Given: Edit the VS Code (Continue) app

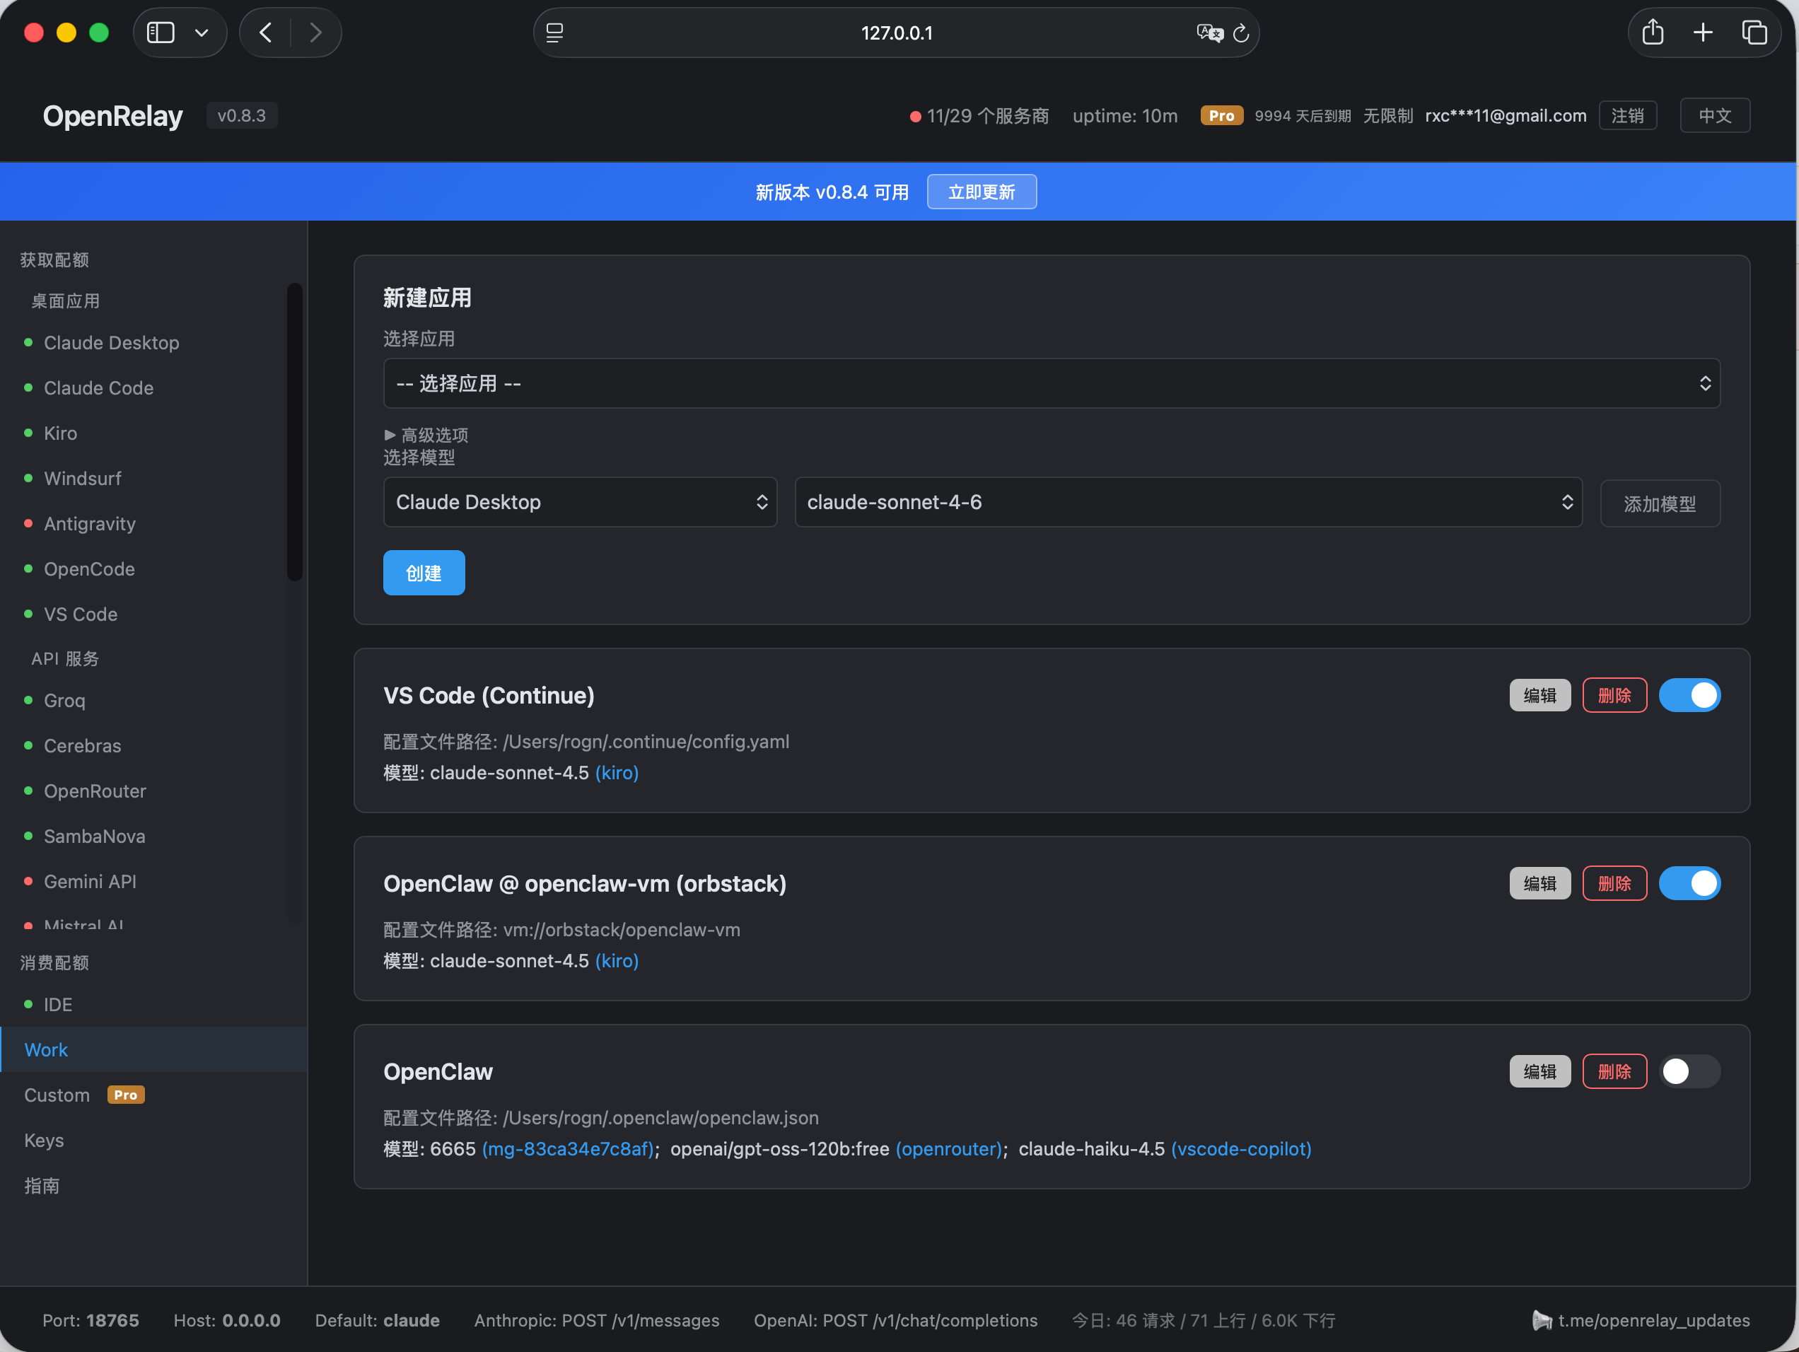Looking at the screenshot, I should [x=1539, y=694].
